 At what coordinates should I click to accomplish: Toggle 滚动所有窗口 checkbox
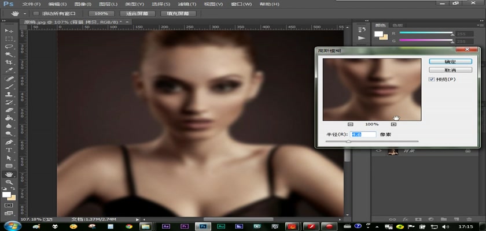(x=36, y=14)
